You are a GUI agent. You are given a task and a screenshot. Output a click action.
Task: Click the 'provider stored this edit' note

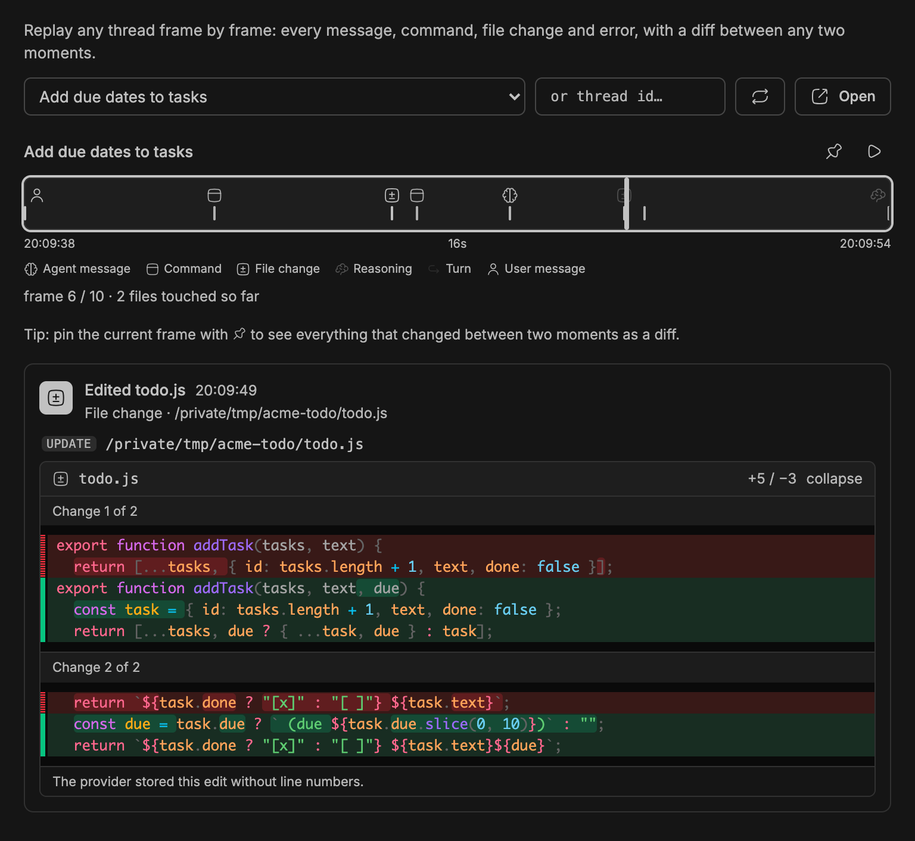point(208,781)
